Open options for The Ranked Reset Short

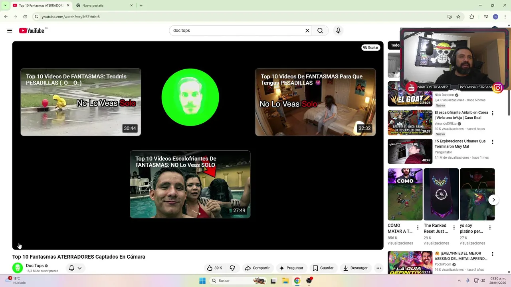tap(454, 228)
